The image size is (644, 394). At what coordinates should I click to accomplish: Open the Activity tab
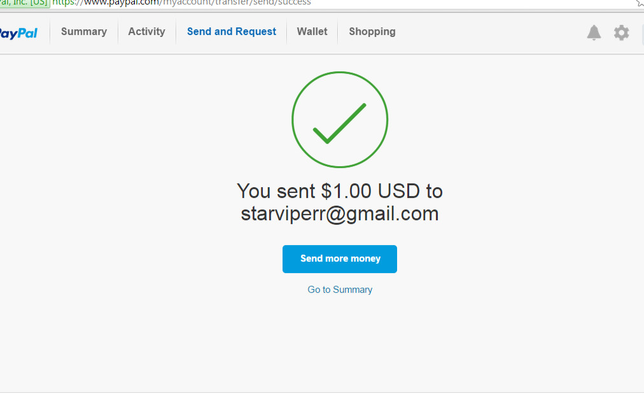pyautogui.click(x=146, y=32)
